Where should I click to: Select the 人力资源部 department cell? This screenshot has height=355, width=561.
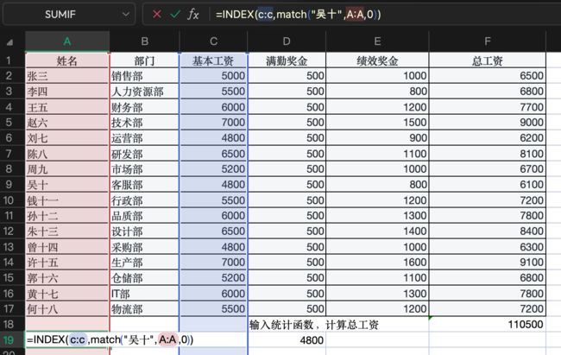click(x=144, y=92)
